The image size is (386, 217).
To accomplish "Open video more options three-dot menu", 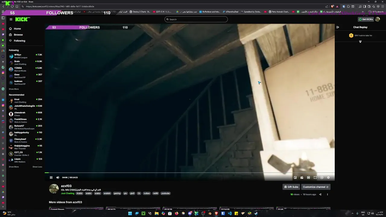I will [x=327, y=194].
